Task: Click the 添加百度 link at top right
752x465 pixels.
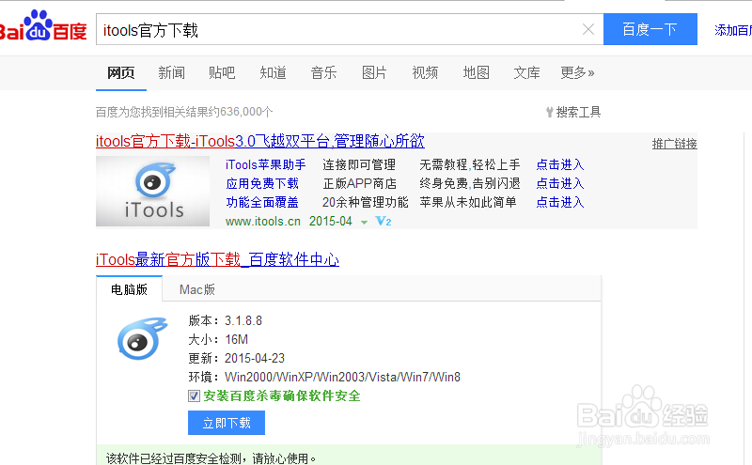Action: (x=733, y=30)
